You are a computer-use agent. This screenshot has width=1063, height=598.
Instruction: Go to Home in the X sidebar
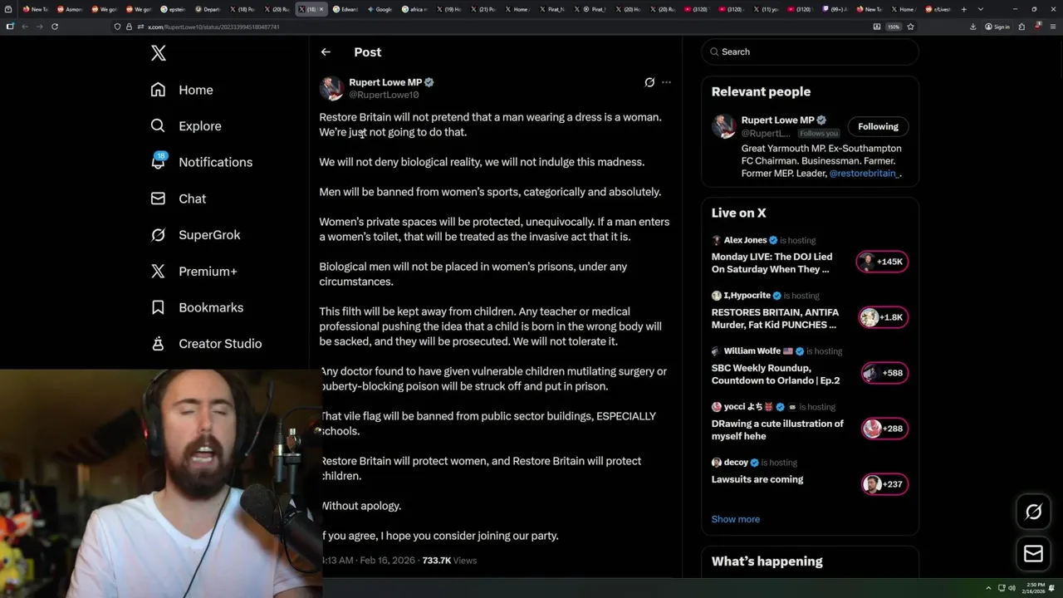pos(182,90)
